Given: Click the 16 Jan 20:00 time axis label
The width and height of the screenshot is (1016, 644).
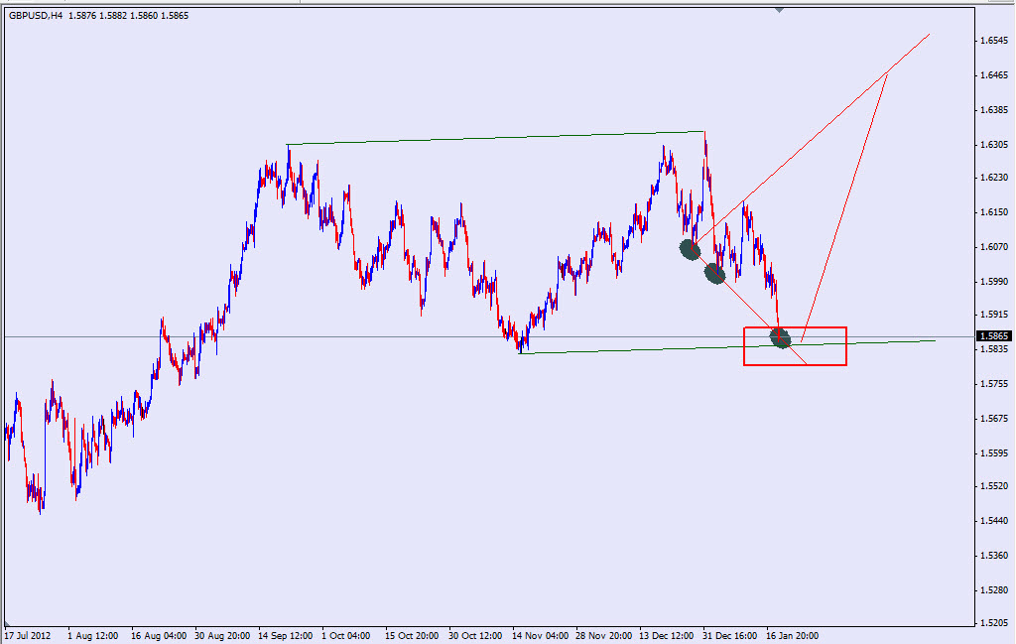Looking at the screenshot, I should 792,636.
